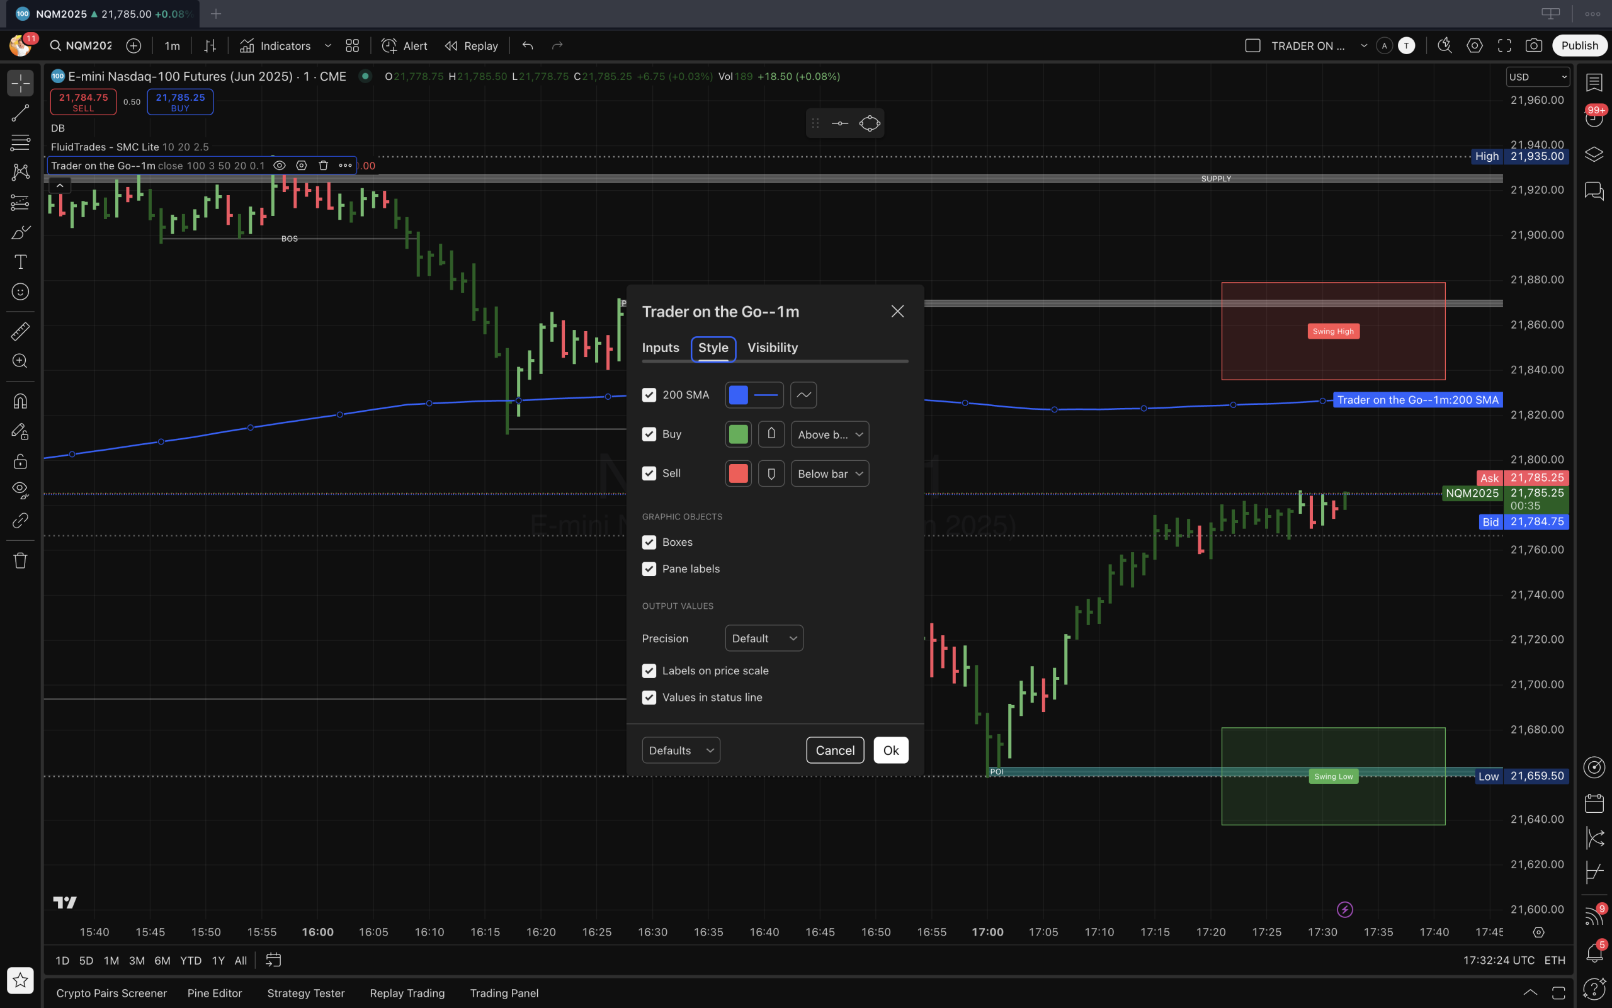This screenshot has height=1008, width=1612.
Task: Open the Strategy Tester tab
Action: pyautogui.click(x=306, y=993)
